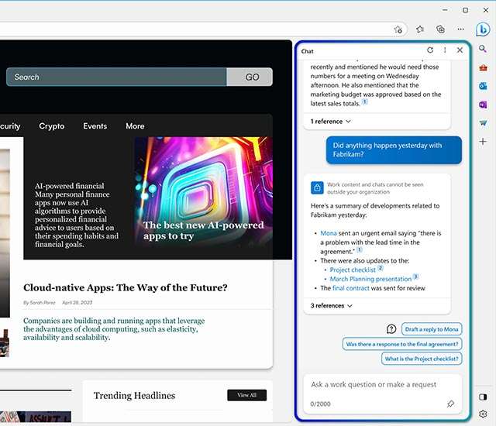This screenshot has height=426, width=496.
Task: Open the browser Favorites star icon
Action: (420, 29)
